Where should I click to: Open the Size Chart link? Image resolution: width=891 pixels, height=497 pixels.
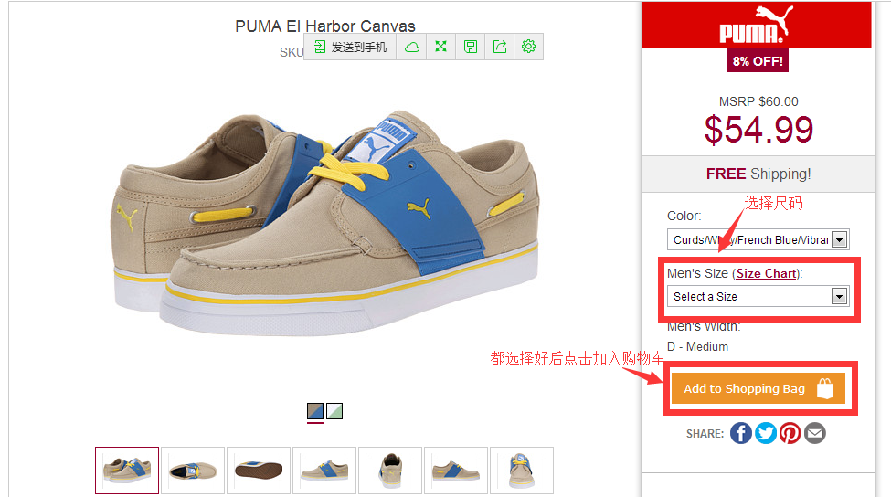(766, 274)
